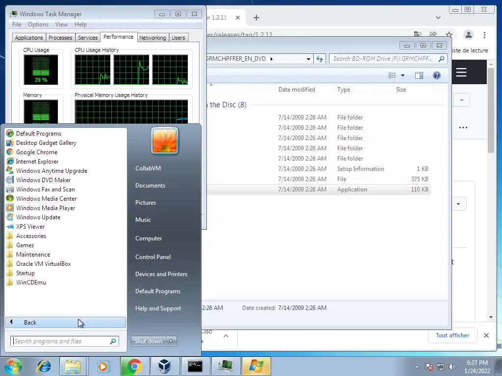The height and width of the screenshot is (376, 502).
Task: Launch Google Chrome from the start menu list
Action: click(36, 152)
